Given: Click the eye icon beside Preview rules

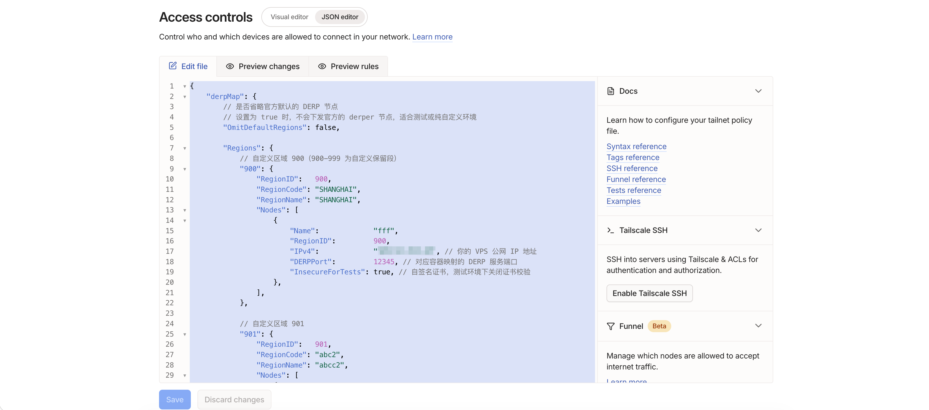Looking at the screenshot, I should (322, 66).
